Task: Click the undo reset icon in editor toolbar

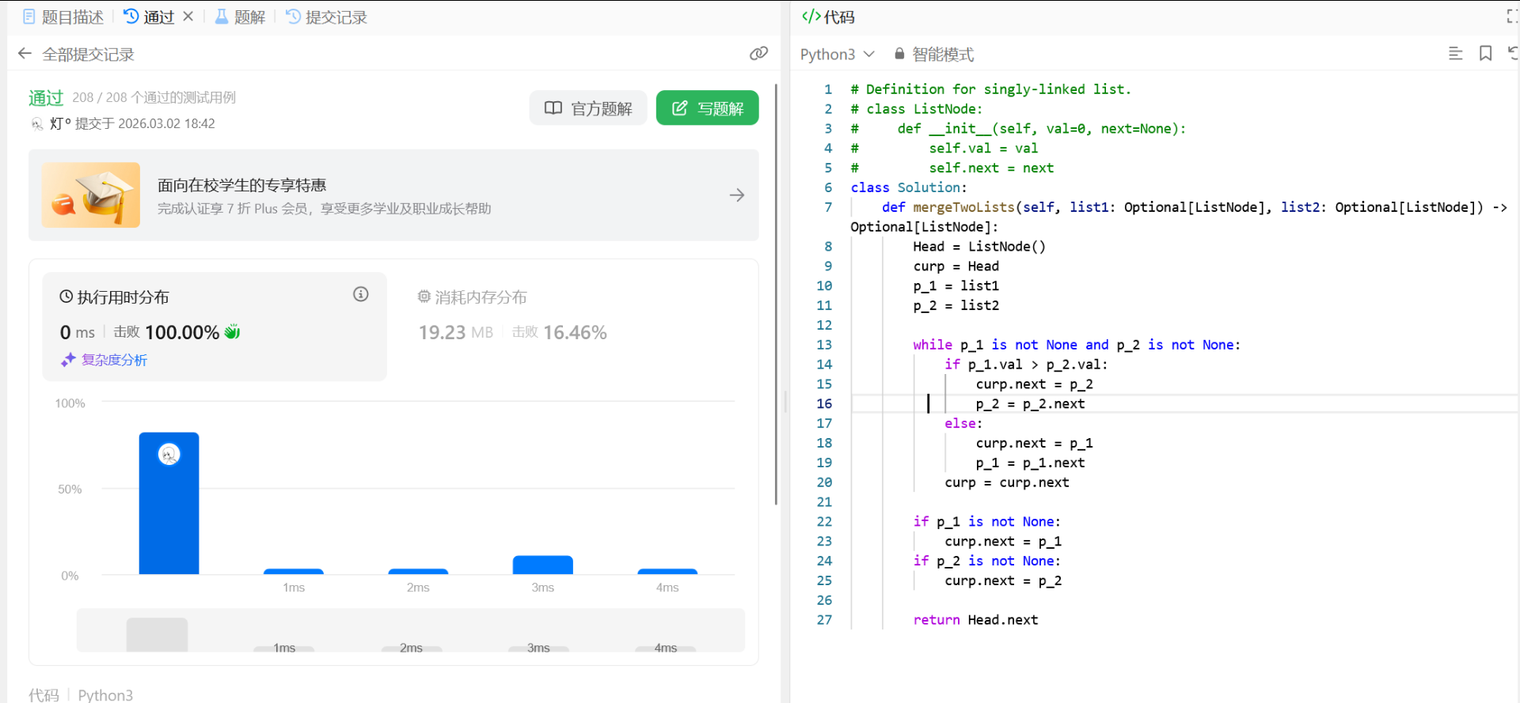Action: pyautogui.click(x=1512, y=54)
